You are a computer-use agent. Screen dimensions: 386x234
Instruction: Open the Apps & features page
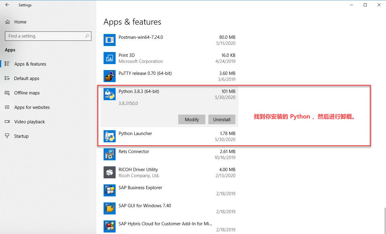[48, 64]
